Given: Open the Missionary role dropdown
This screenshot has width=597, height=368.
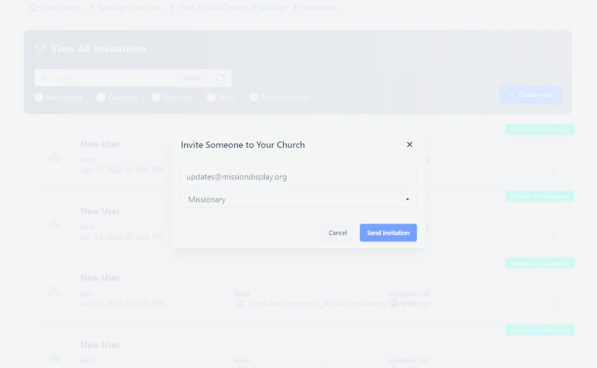Looking at the screenshot, I should tap(298, 199).
